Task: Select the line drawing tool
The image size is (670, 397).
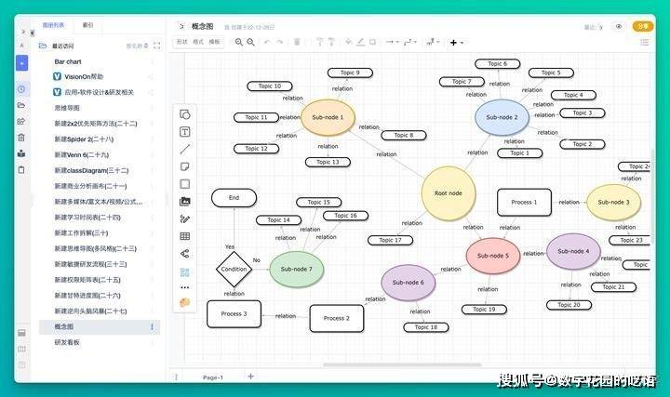Action: click(184, 150)
